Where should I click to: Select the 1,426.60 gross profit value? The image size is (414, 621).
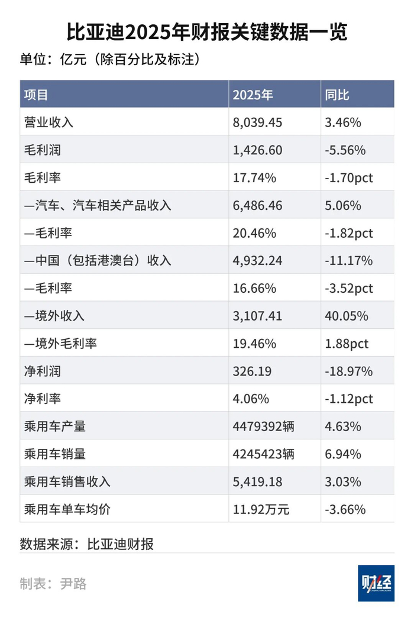(257, 150)
